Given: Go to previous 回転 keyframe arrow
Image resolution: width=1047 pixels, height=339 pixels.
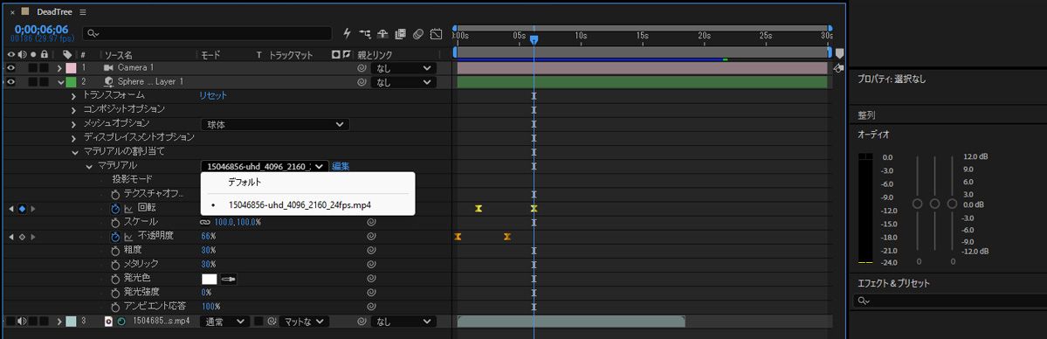Looking at the screenshot, I should (10, 209).
